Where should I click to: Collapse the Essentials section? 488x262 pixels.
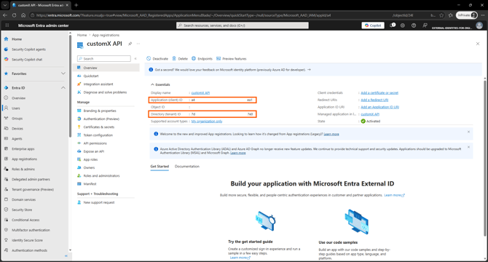tap(160, 84)
